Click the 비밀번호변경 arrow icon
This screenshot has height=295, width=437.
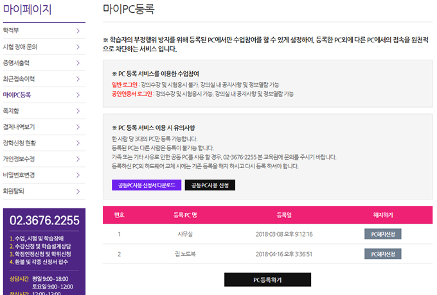pos(78,175)
